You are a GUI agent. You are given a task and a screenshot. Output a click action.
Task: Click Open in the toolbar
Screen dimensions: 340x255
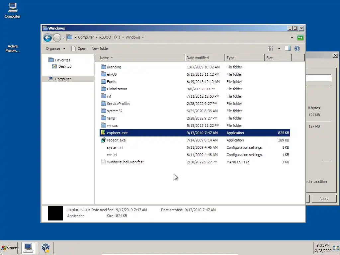[x=79, y=48]
